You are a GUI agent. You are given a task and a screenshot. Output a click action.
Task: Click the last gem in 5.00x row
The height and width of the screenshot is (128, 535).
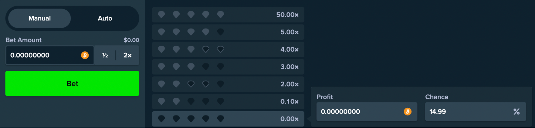[x=221, y=32]
